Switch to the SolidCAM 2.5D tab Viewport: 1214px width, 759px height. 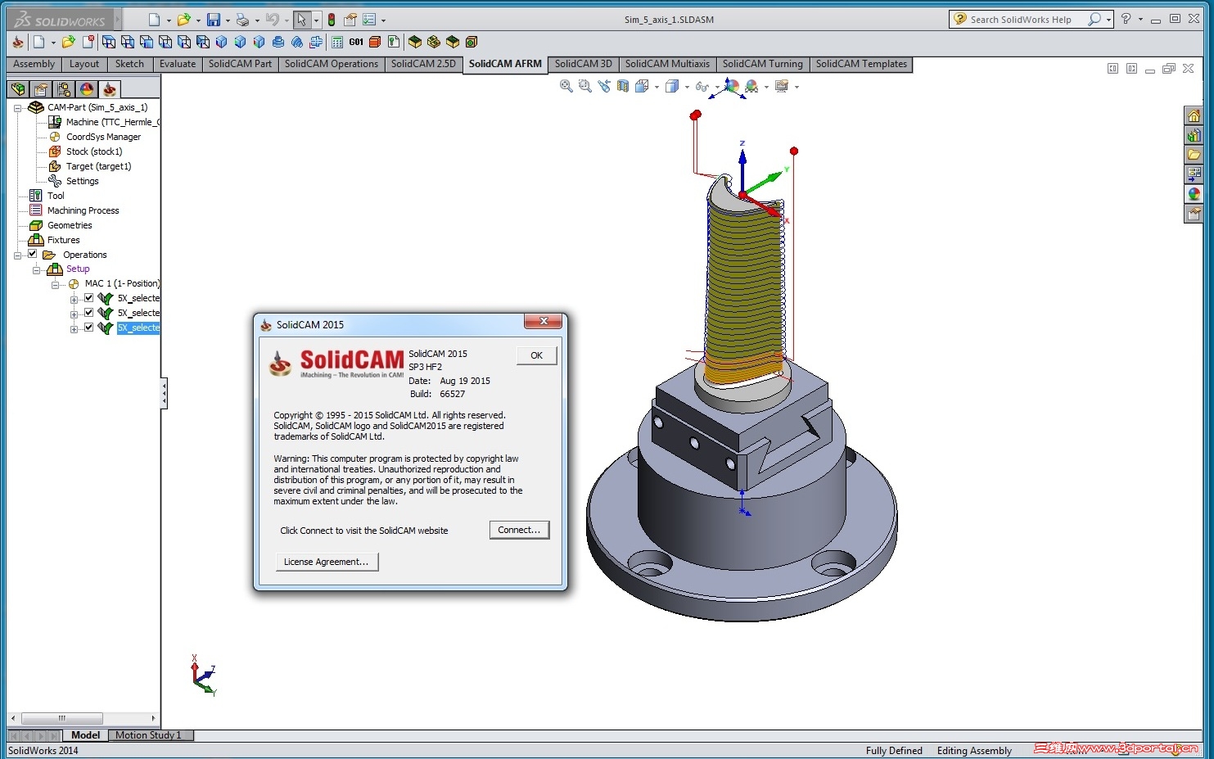tap(423, 64)
